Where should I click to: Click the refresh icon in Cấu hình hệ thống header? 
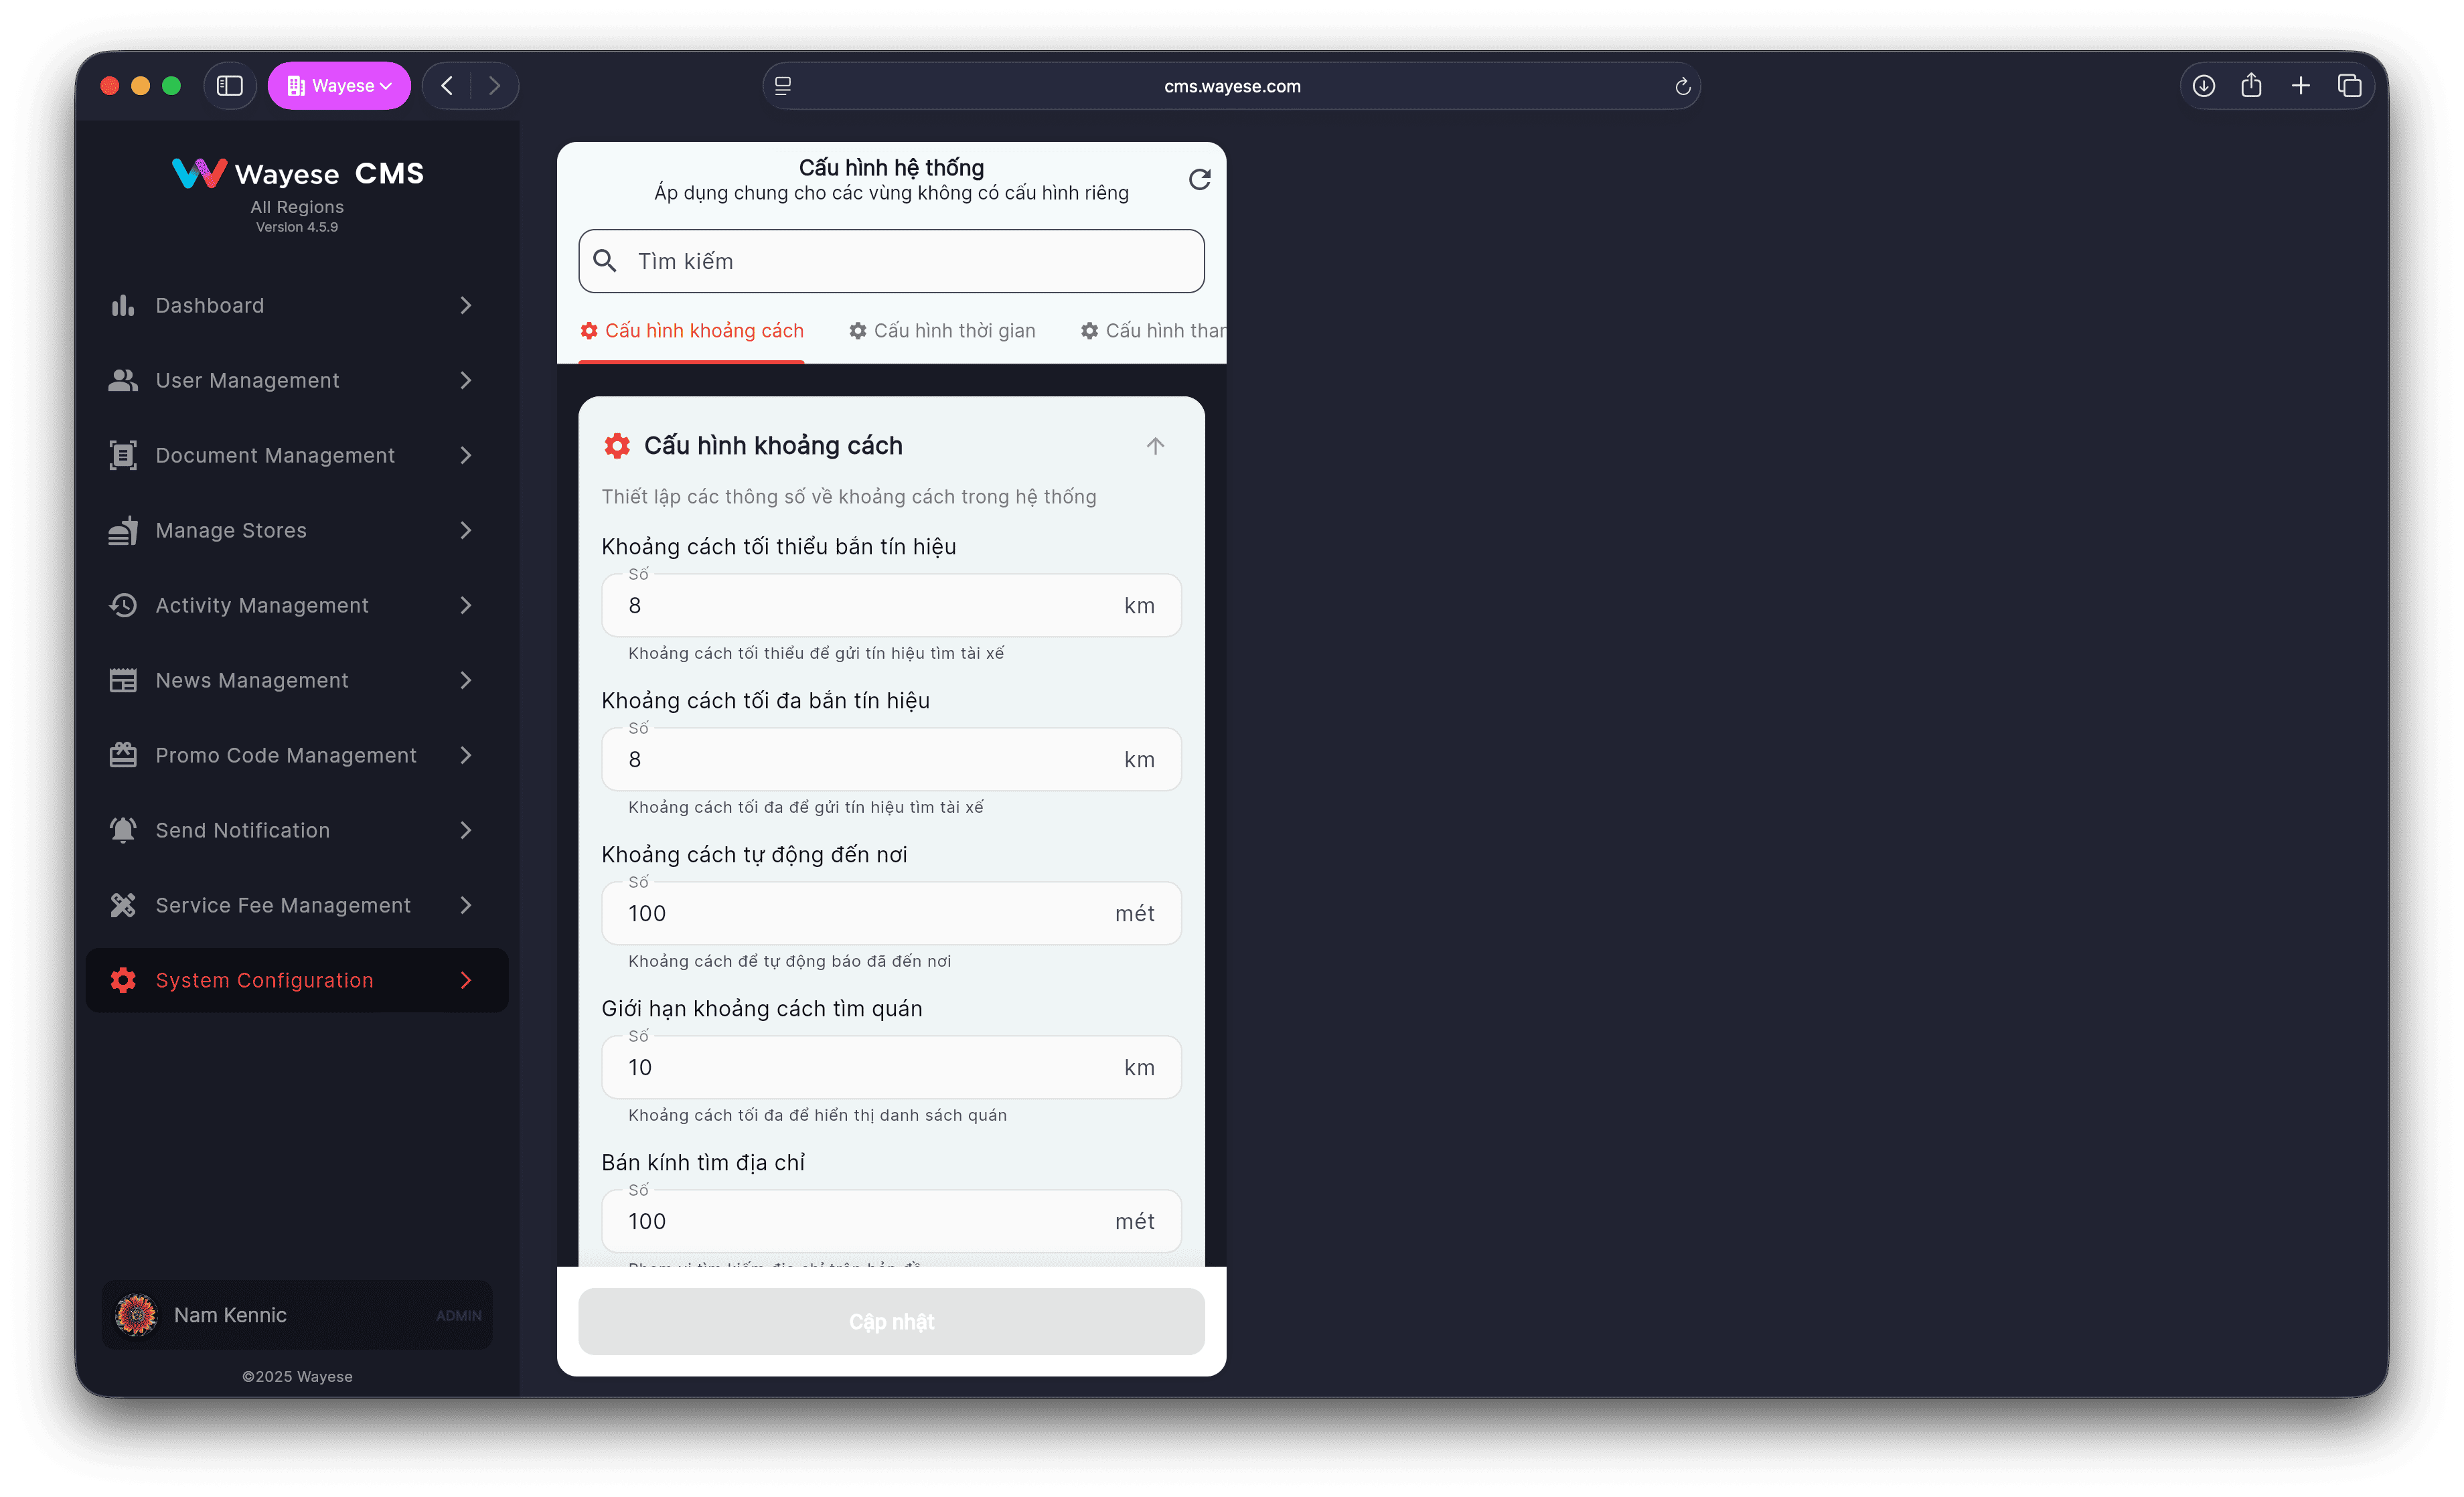pyautogui.click(x=1199, y=179)
